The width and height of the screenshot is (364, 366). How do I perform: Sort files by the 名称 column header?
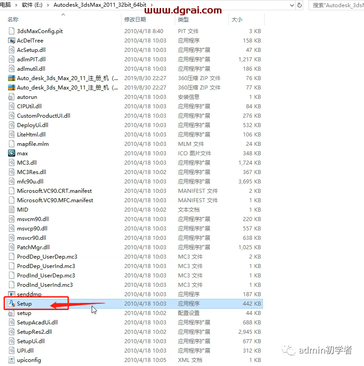tap(13, 20)
